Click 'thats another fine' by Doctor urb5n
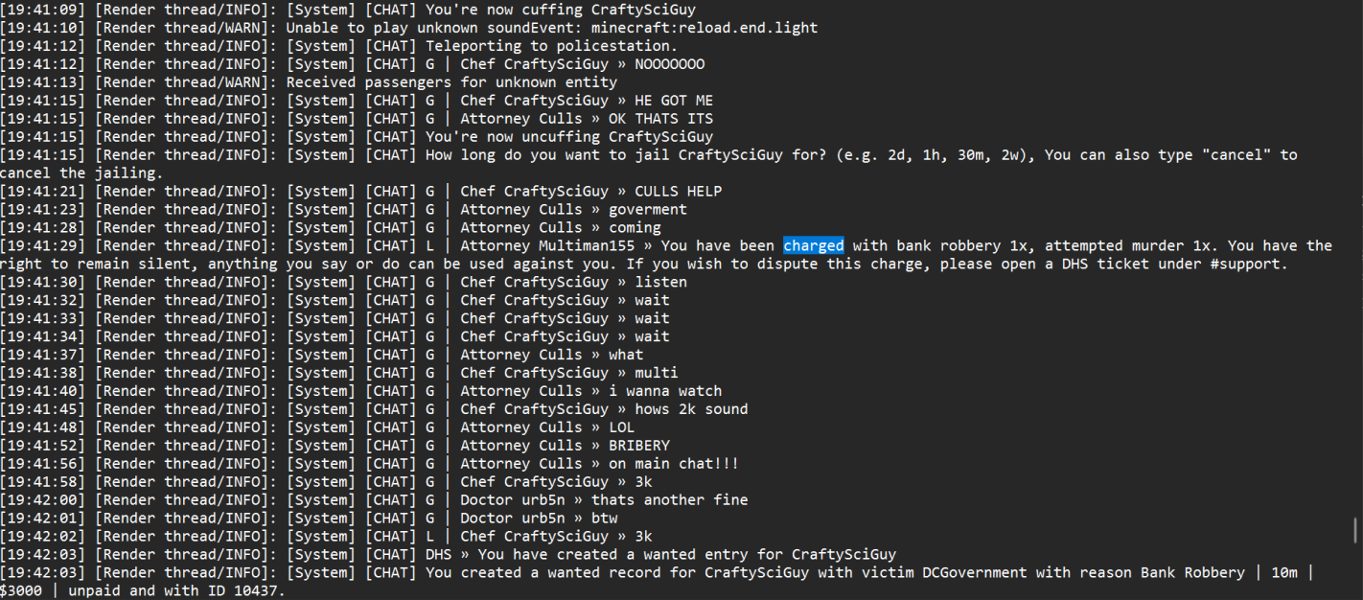The height and width of the screenshot is (600, 1363). [x=670, y=500]
